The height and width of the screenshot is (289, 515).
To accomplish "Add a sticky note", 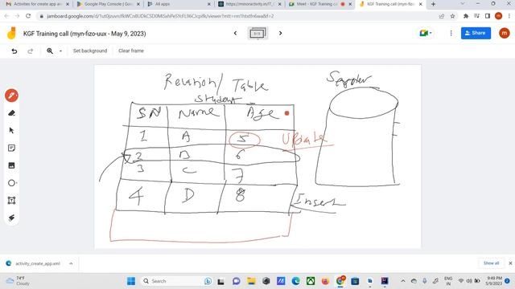I will 11,148.
